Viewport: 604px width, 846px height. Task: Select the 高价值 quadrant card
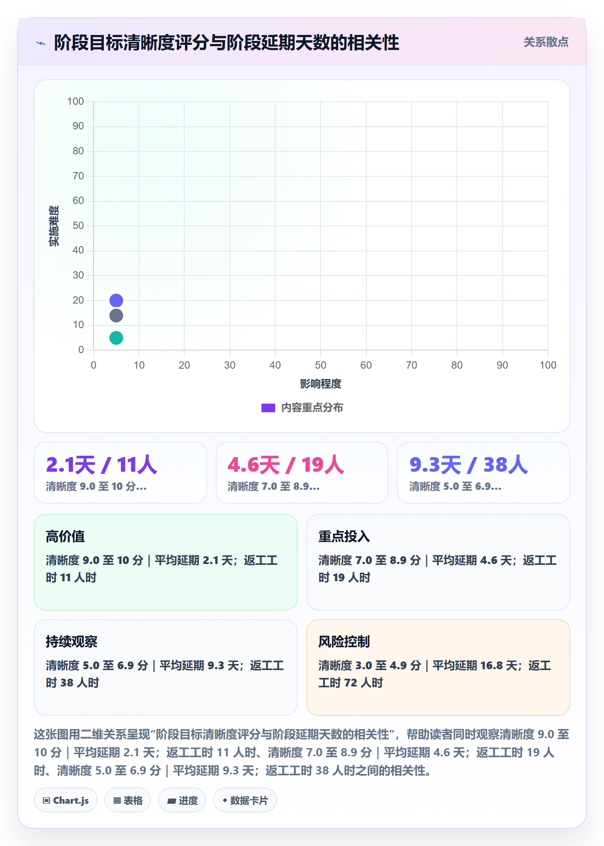(x=166, y=562)
